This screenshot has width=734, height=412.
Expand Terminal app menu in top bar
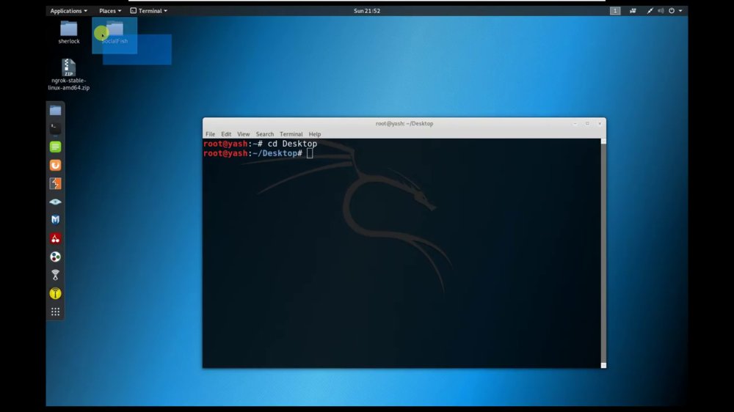(x=149, y=11)
